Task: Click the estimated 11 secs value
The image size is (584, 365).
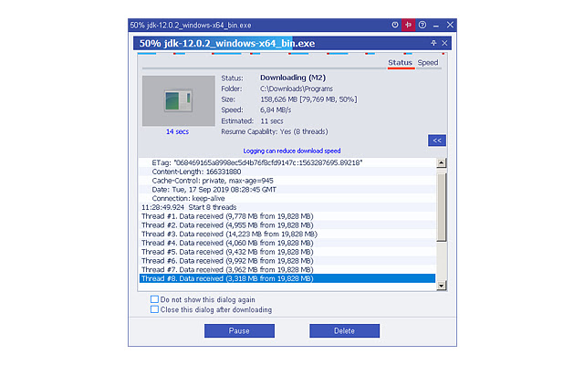Action: (272, 121)
